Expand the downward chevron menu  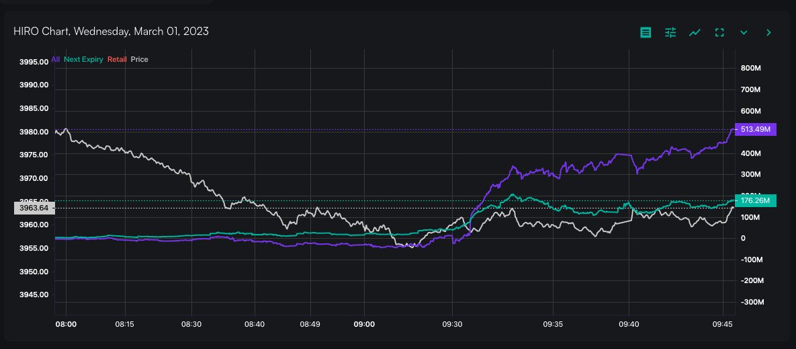[x=744, y=32]
